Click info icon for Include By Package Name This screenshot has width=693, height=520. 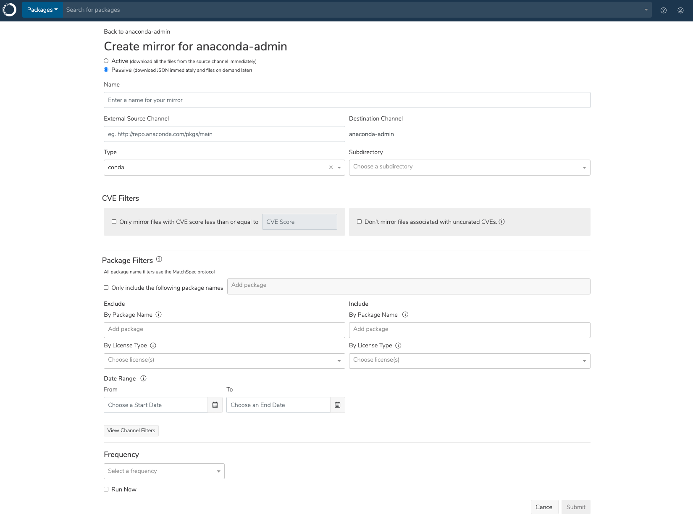coord(405,315)
